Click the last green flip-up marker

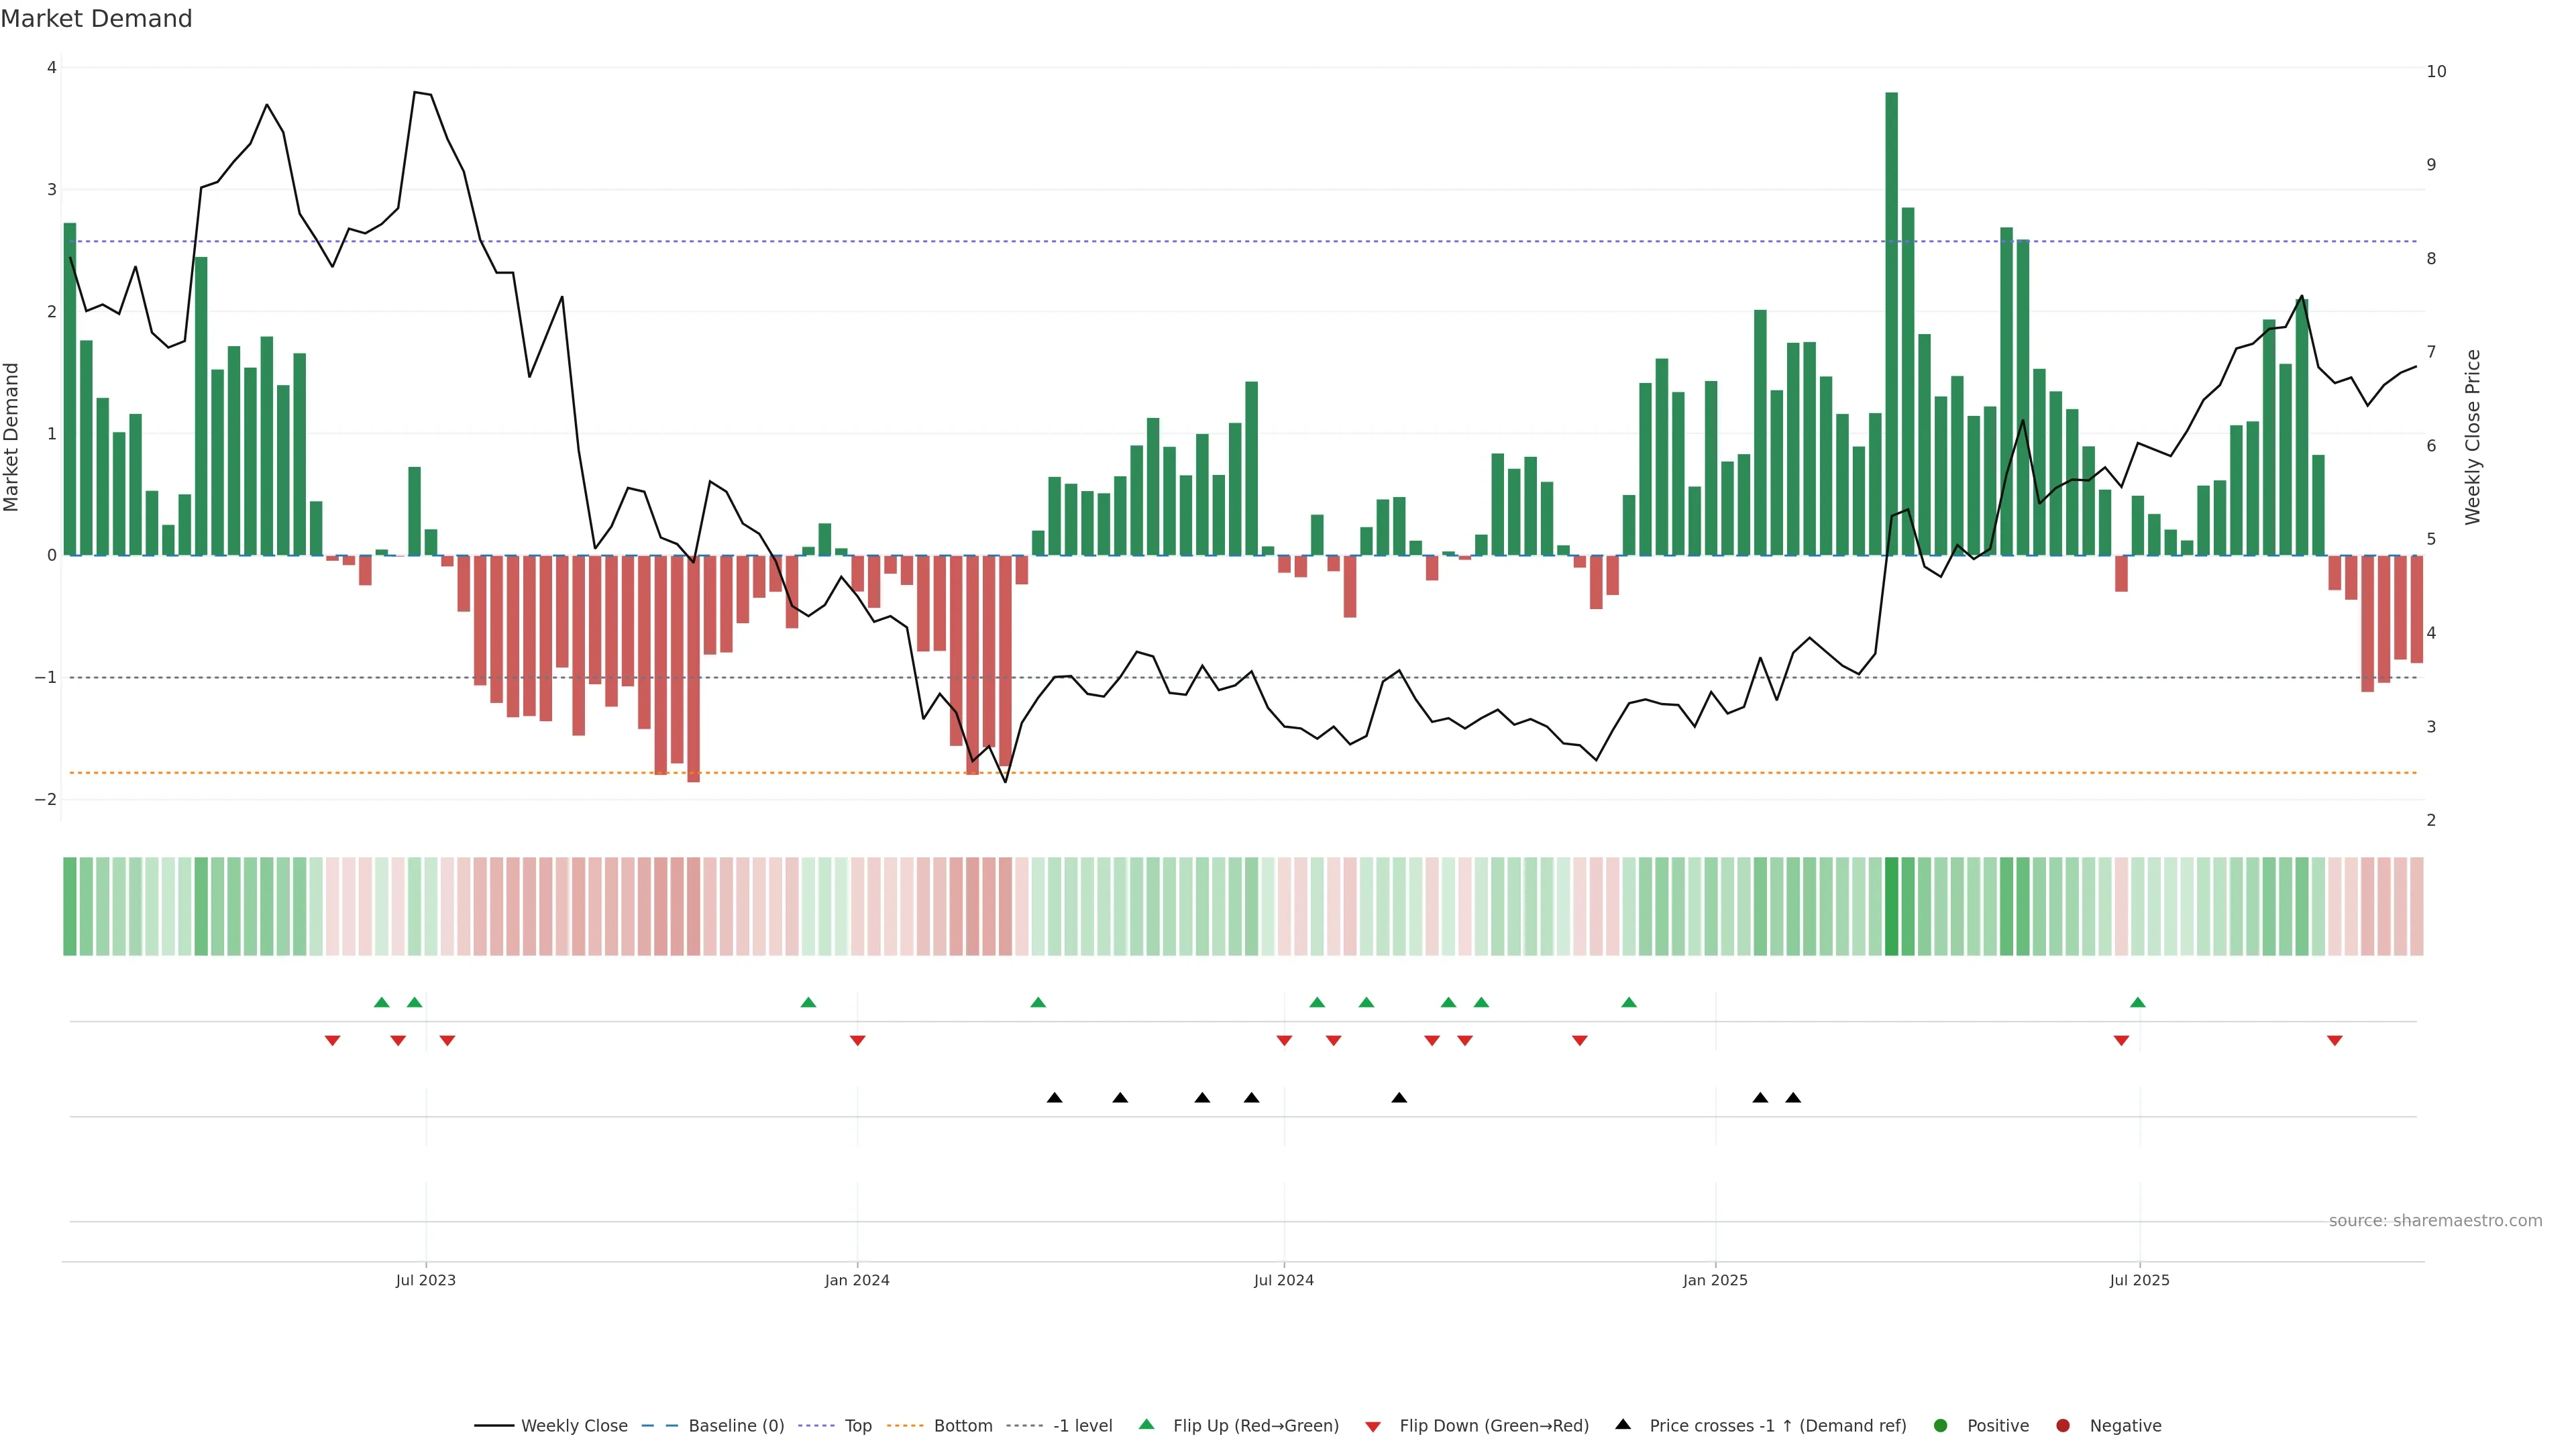coord(2138,1002)
